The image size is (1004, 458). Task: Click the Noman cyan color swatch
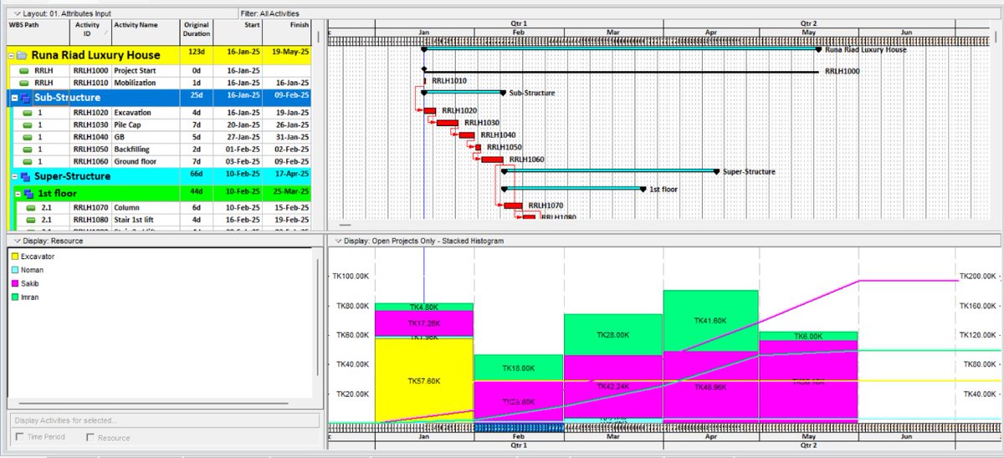(x=13, y=270)
